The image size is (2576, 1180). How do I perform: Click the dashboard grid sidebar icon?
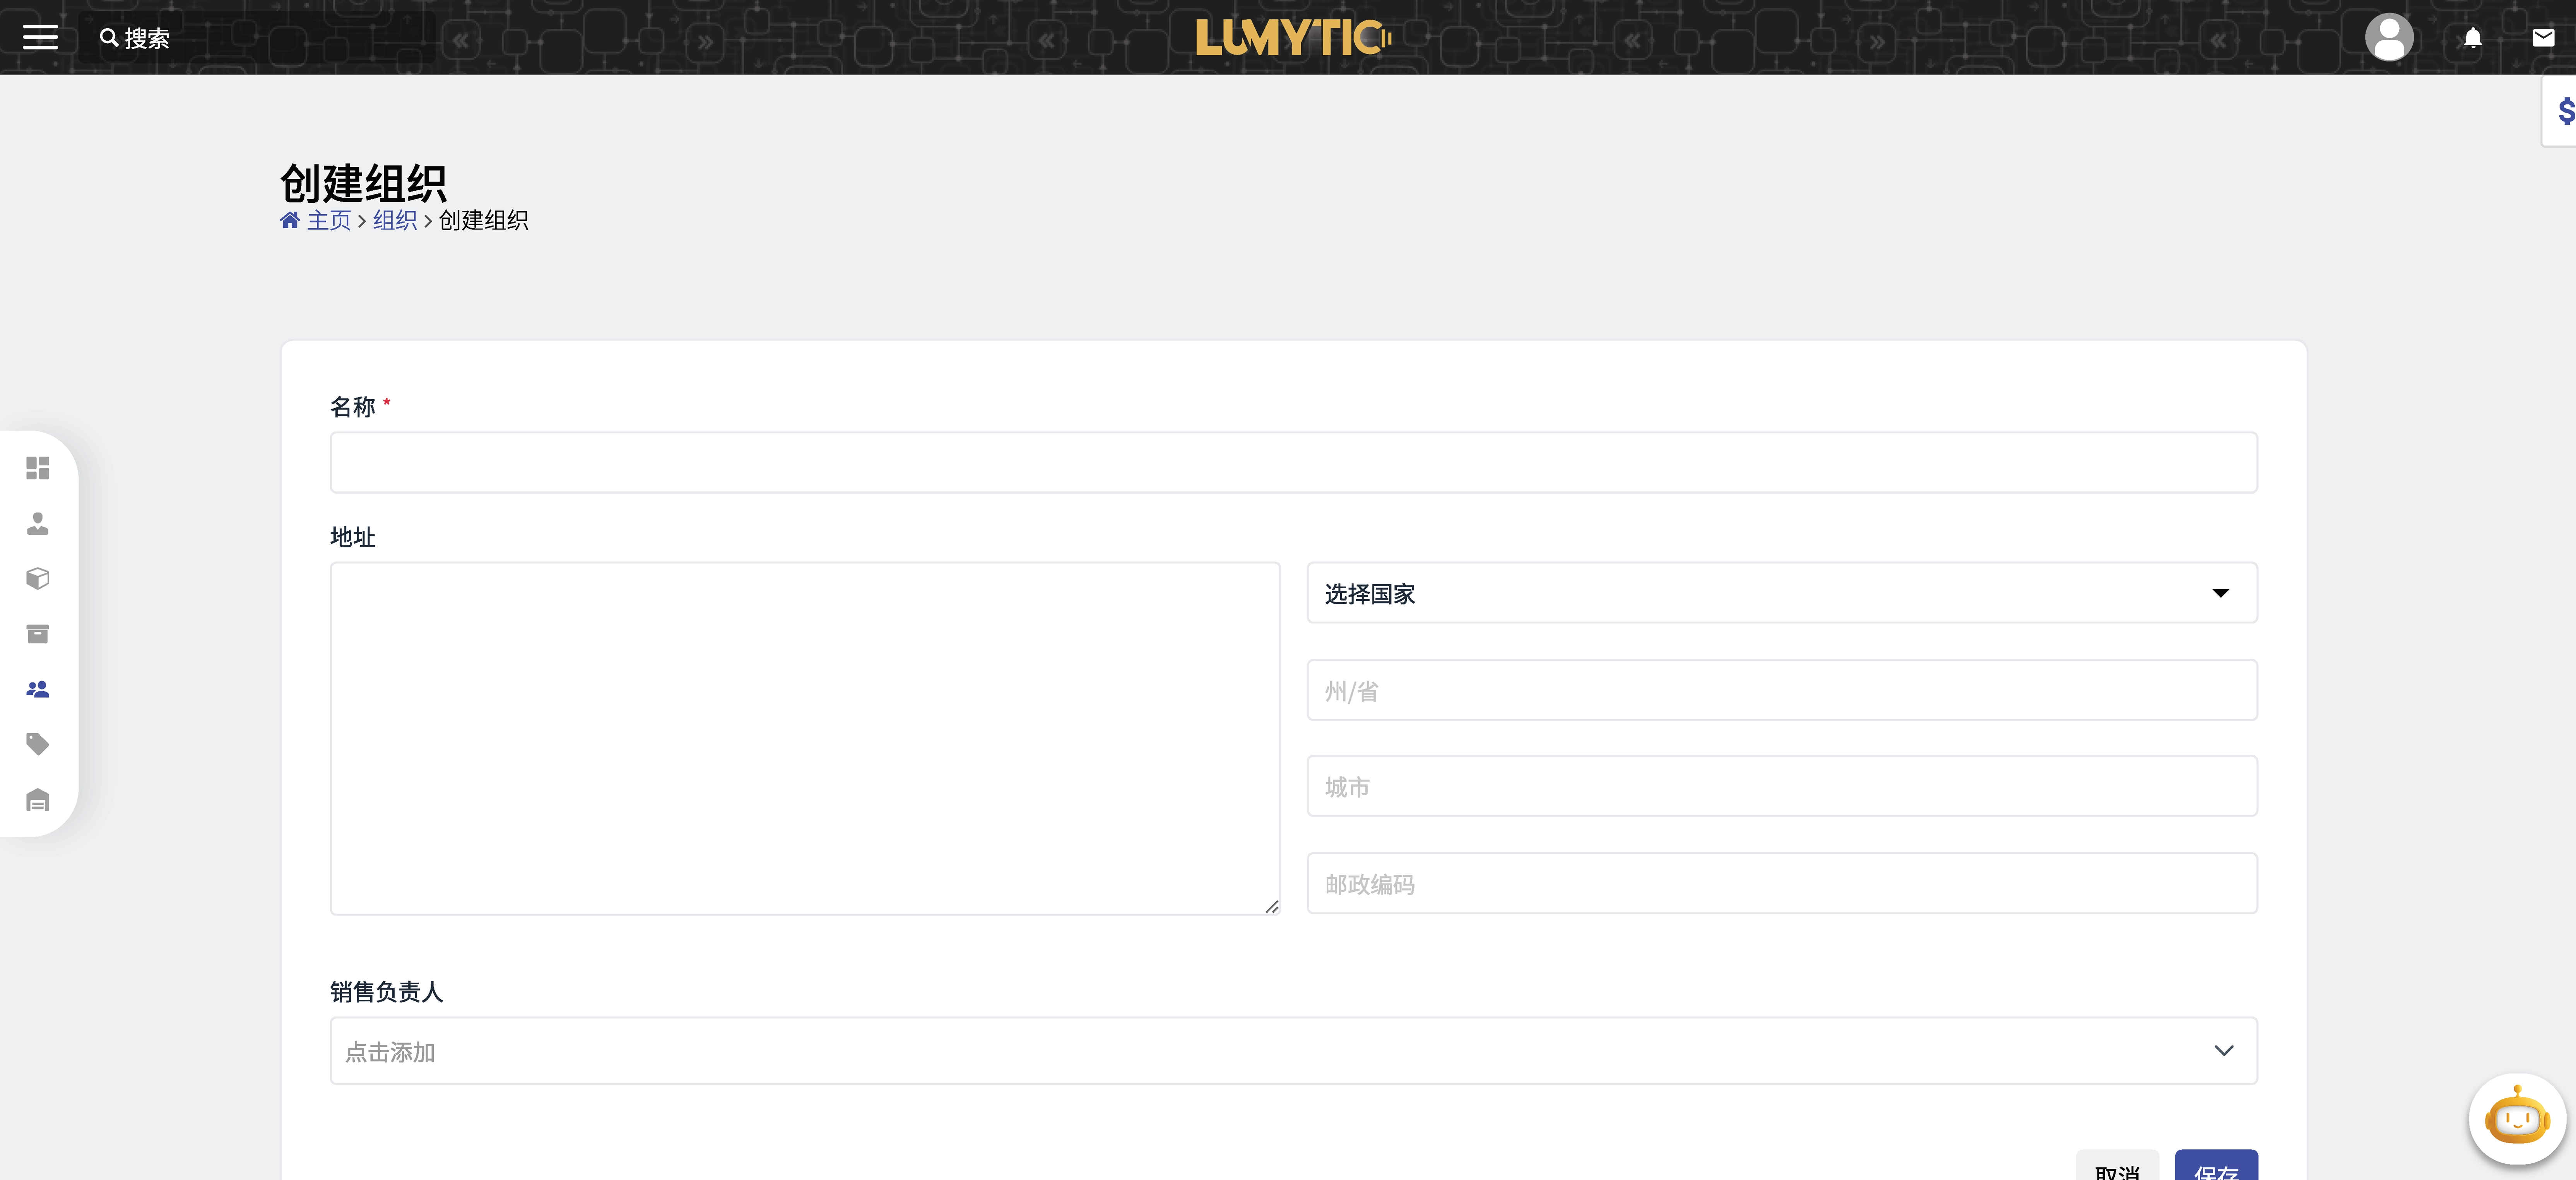38,468
